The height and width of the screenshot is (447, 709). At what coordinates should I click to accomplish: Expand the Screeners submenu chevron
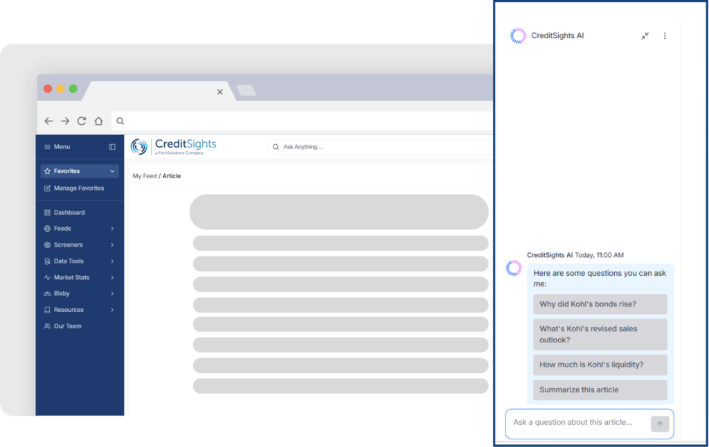(112, 245)
